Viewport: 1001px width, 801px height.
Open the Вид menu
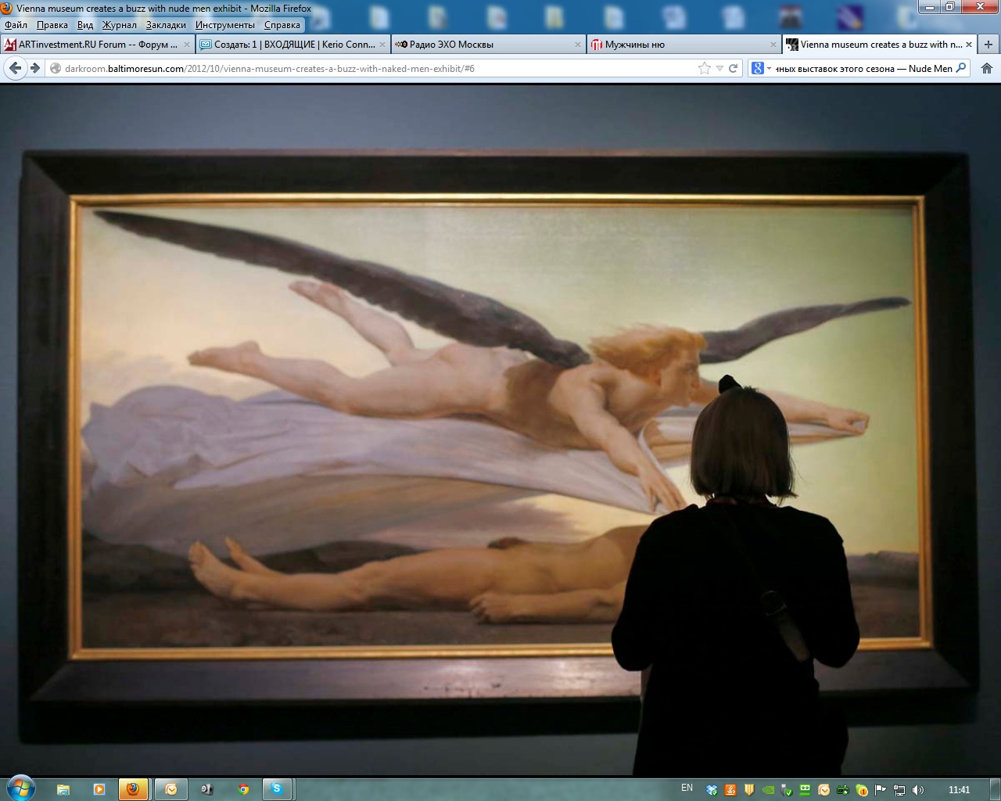[85, 25]
